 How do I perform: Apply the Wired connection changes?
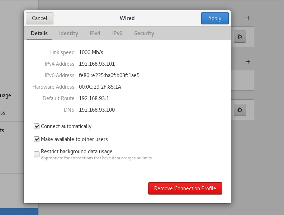click(x=214, y=18)
